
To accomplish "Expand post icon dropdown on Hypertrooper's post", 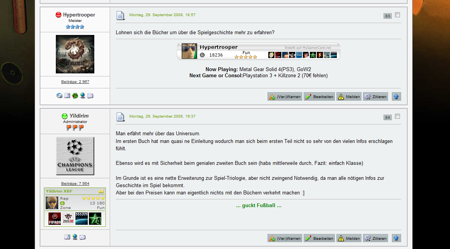I will pos(120,16).
